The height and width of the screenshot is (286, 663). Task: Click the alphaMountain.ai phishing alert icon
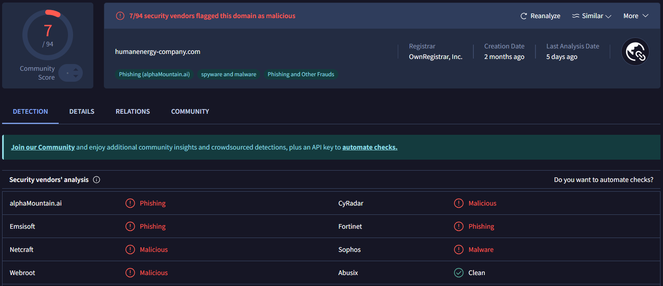(x=130, y=203)
